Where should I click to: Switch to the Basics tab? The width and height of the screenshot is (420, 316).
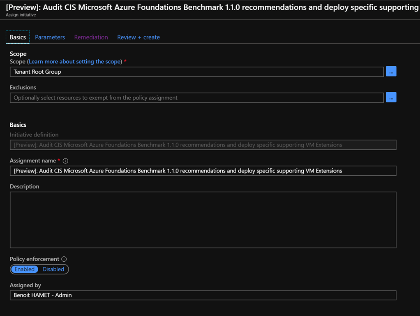[x=18, y=37]
